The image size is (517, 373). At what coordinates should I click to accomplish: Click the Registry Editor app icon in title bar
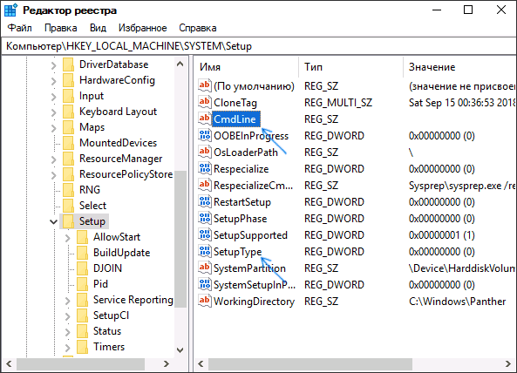coord(10,10)
